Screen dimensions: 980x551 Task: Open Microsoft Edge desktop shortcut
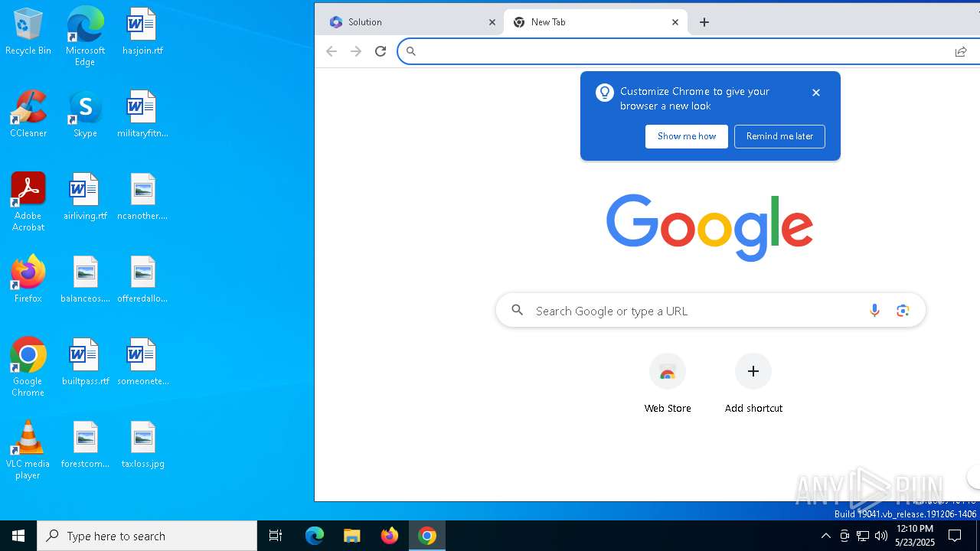(x=85, y=37)
